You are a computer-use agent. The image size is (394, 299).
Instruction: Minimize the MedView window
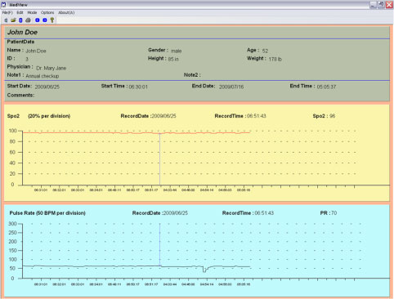[x=374, y=5]
